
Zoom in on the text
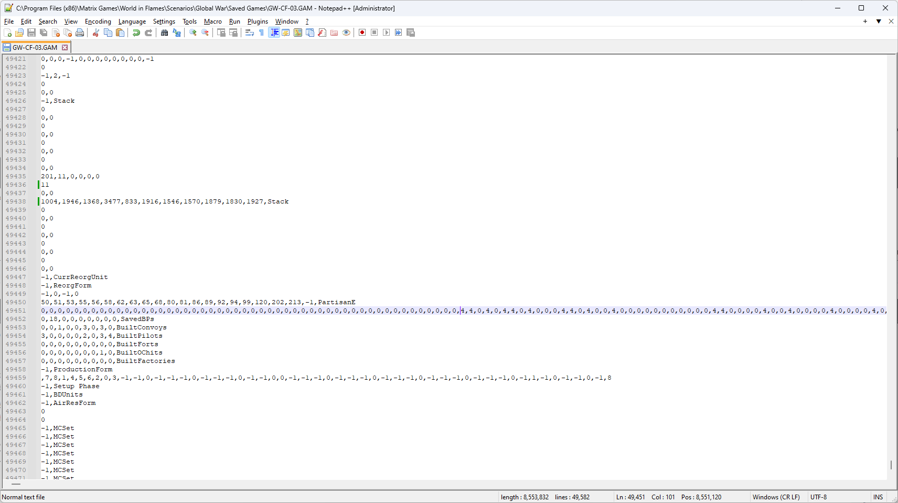pos(193,33)
